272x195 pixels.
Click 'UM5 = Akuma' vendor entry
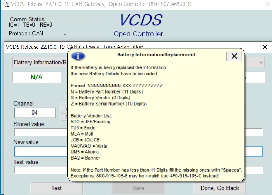pos(85,152)
